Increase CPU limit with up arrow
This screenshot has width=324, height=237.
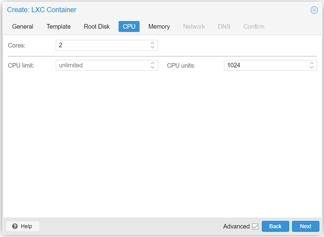(x=153, y=63)
